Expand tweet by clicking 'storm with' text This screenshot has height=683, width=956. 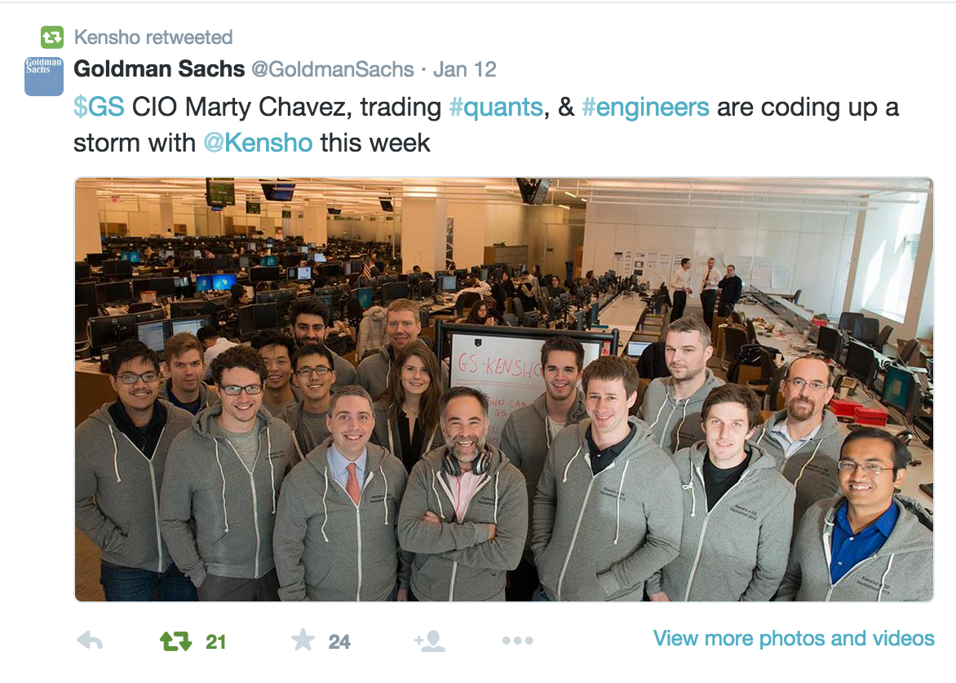[134, 143]
